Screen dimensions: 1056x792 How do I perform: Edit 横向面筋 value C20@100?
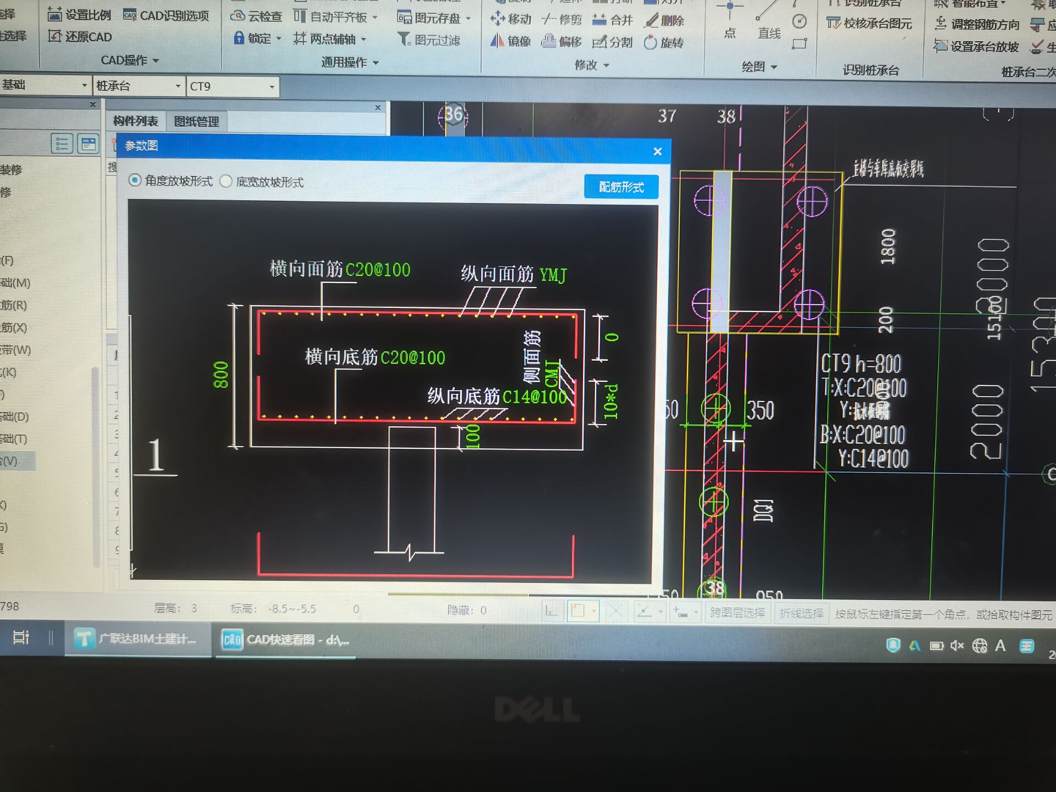coord(377,269)
